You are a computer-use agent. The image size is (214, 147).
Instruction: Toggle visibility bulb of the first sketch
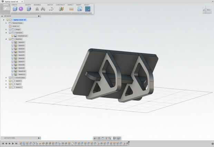pyautogui.click(x=12, y=42)
